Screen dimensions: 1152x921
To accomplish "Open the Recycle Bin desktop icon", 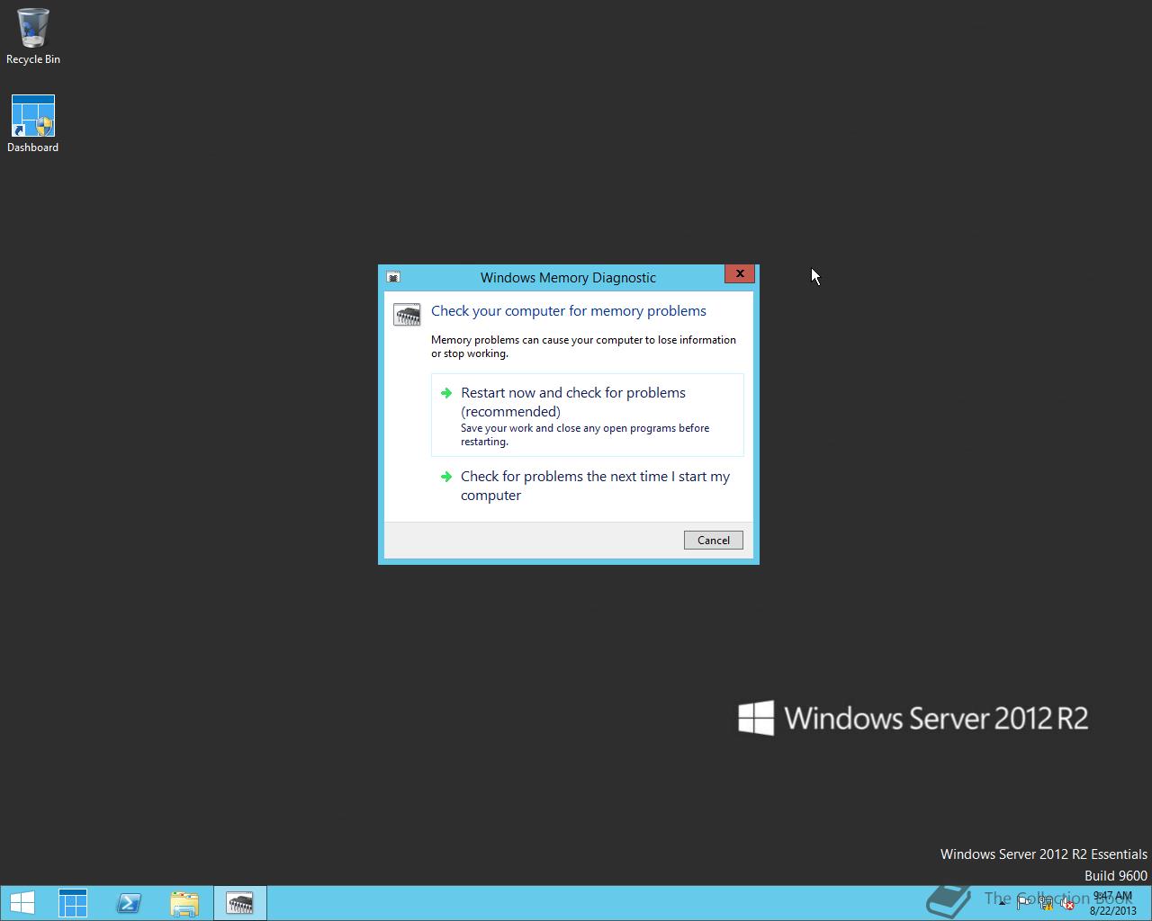I will click(33, 37).
